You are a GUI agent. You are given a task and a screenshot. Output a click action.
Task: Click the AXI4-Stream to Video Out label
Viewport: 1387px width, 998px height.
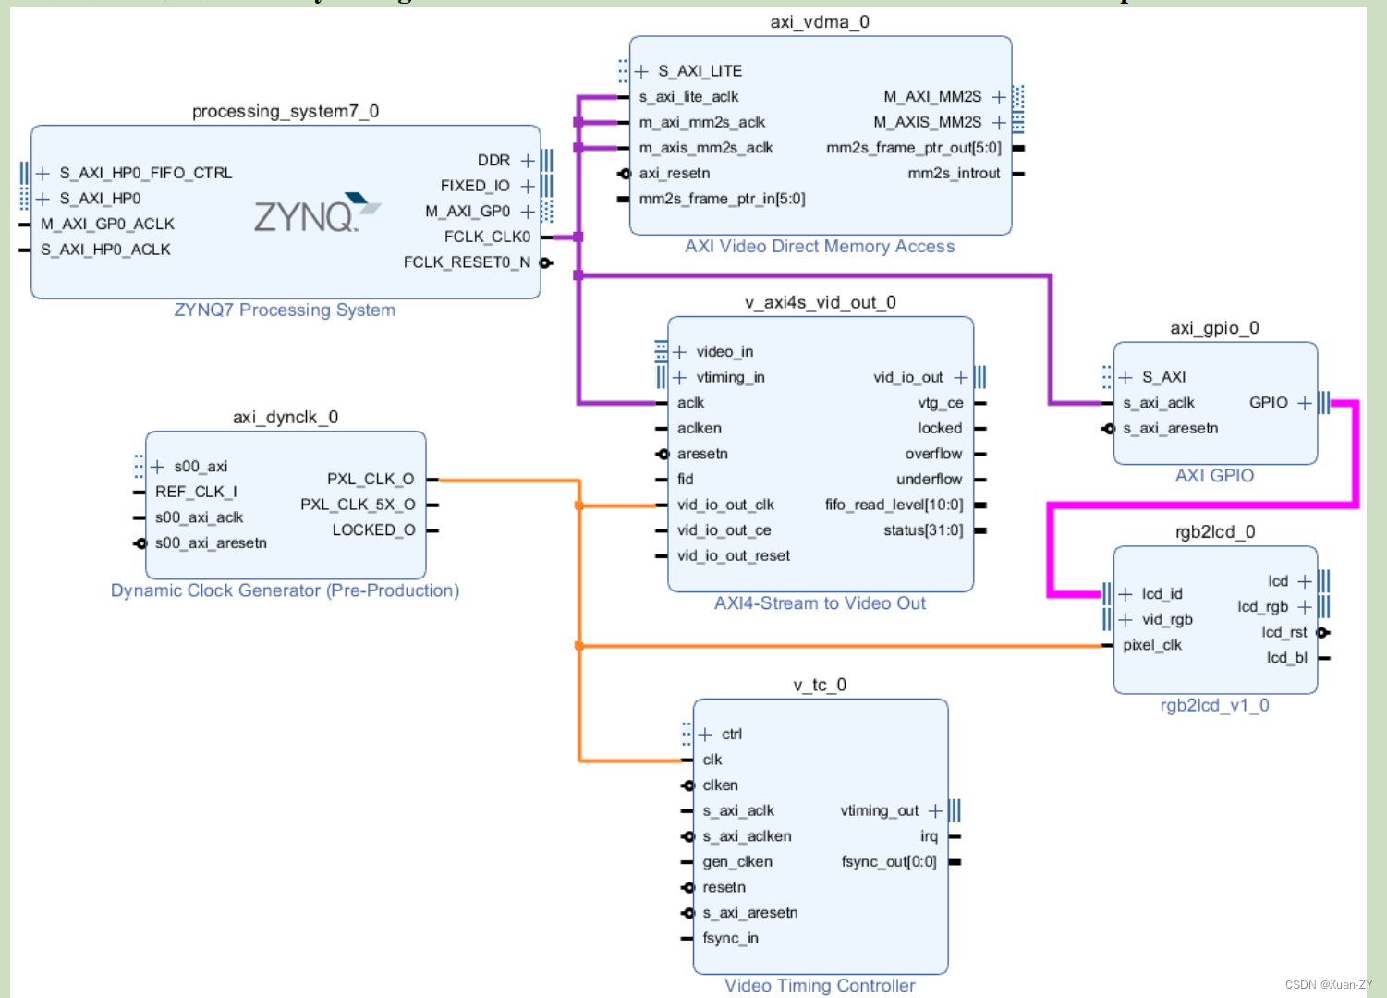[x=820, y=603]
